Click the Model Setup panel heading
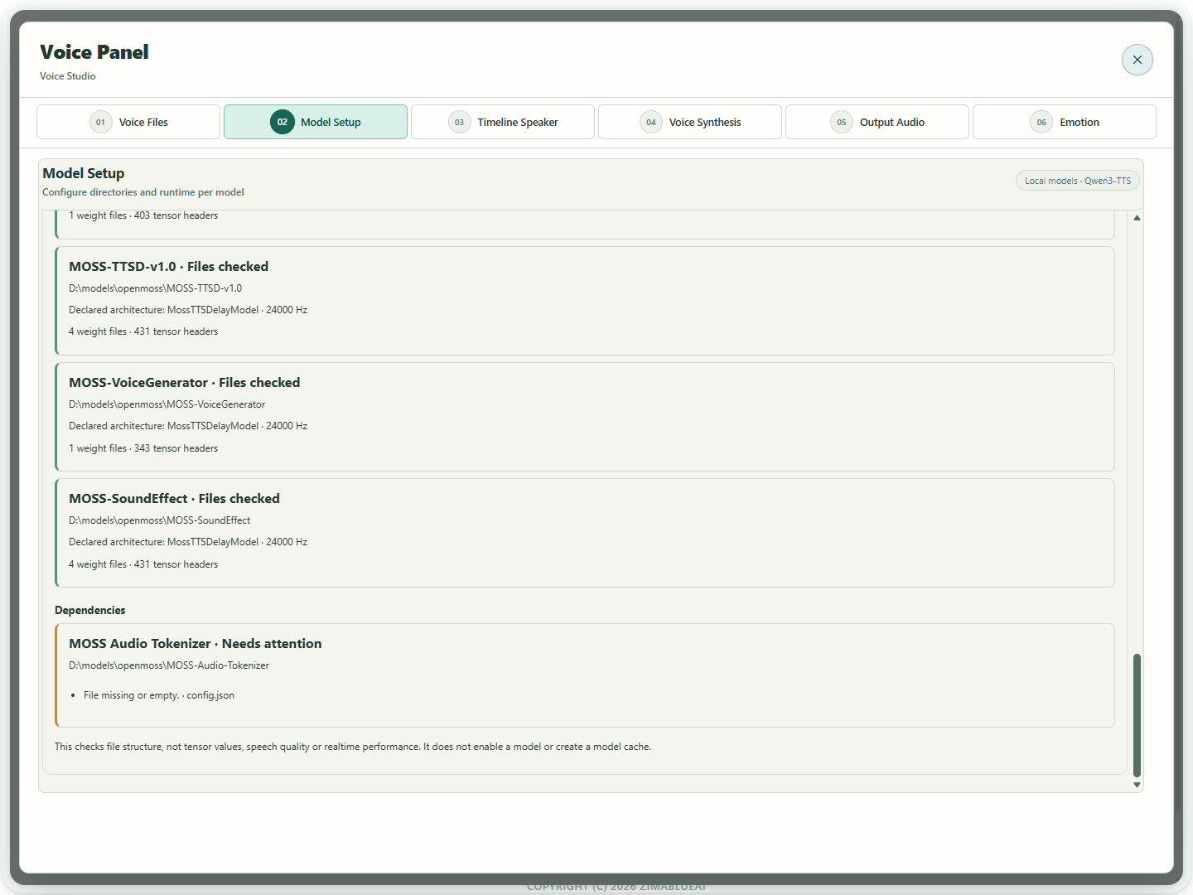The width and height of the screenshot is (1193, 895). pyautogui.click(x=83, y=173)
